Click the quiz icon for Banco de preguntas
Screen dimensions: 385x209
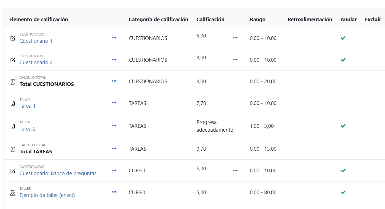pos(13,171)
